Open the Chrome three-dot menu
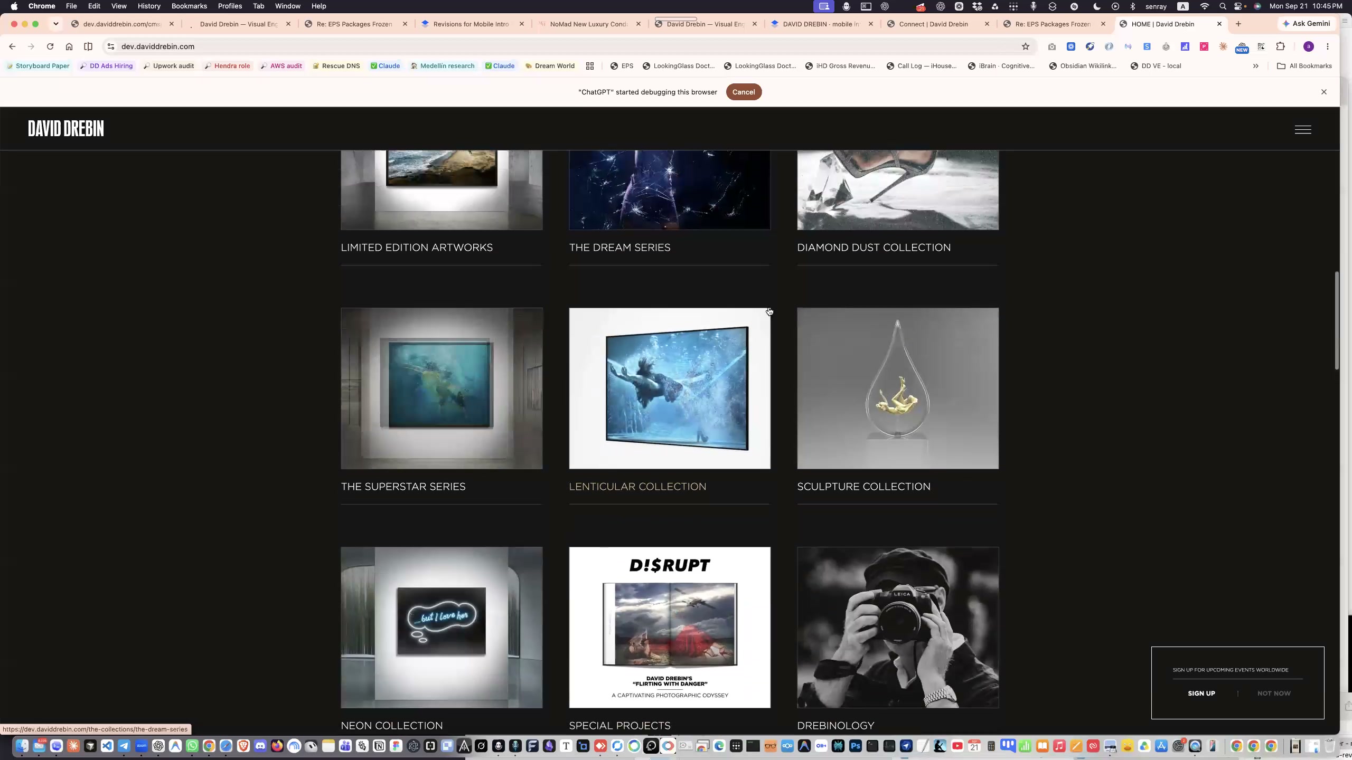The width and height of the screenshot is (1352, 760). [x=1328, y=46]
